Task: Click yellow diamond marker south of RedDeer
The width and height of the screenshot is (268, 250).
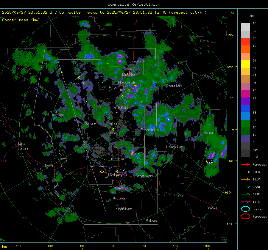Action: [x=122, y=97]
